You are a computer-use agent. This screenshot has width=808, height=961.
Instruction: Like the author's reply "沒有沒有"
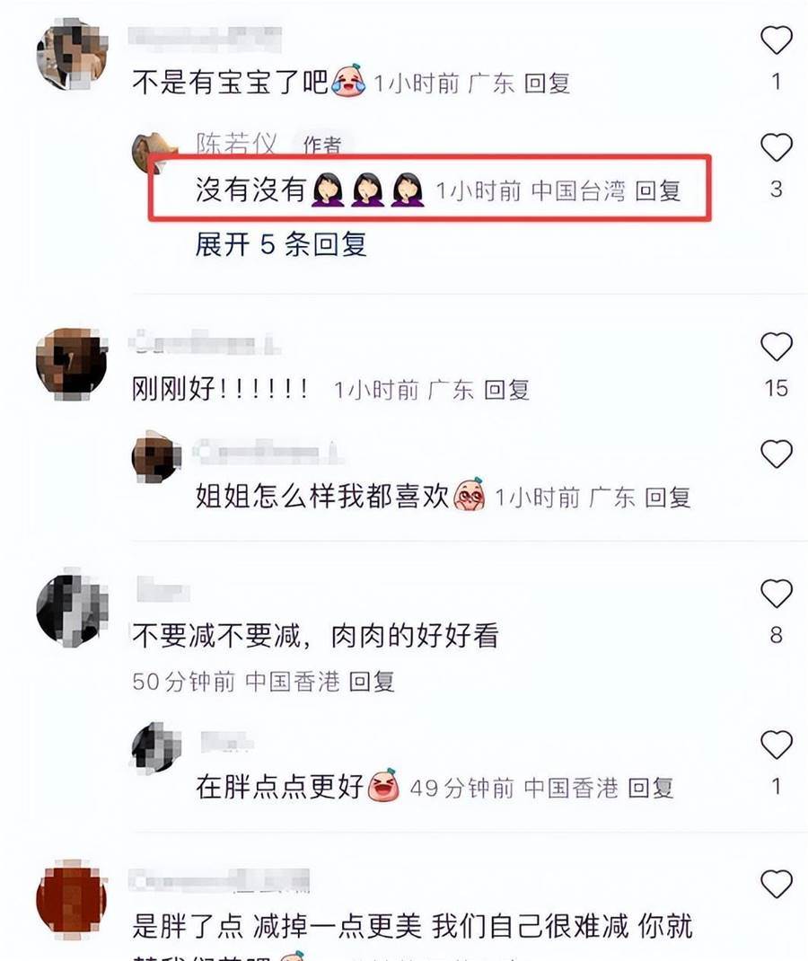click(777, 147)
